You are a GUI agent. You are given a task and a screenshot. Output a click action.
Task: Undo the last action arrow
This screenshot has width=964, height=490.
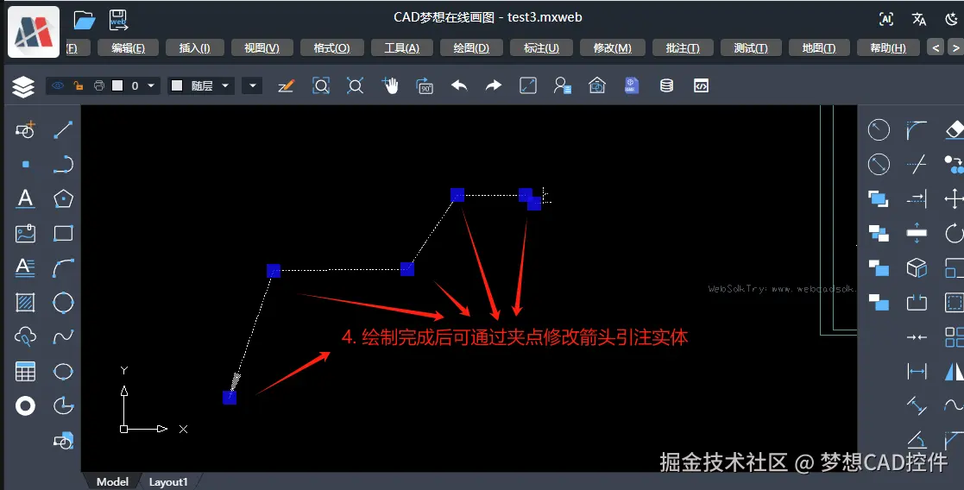click(459, 85)
